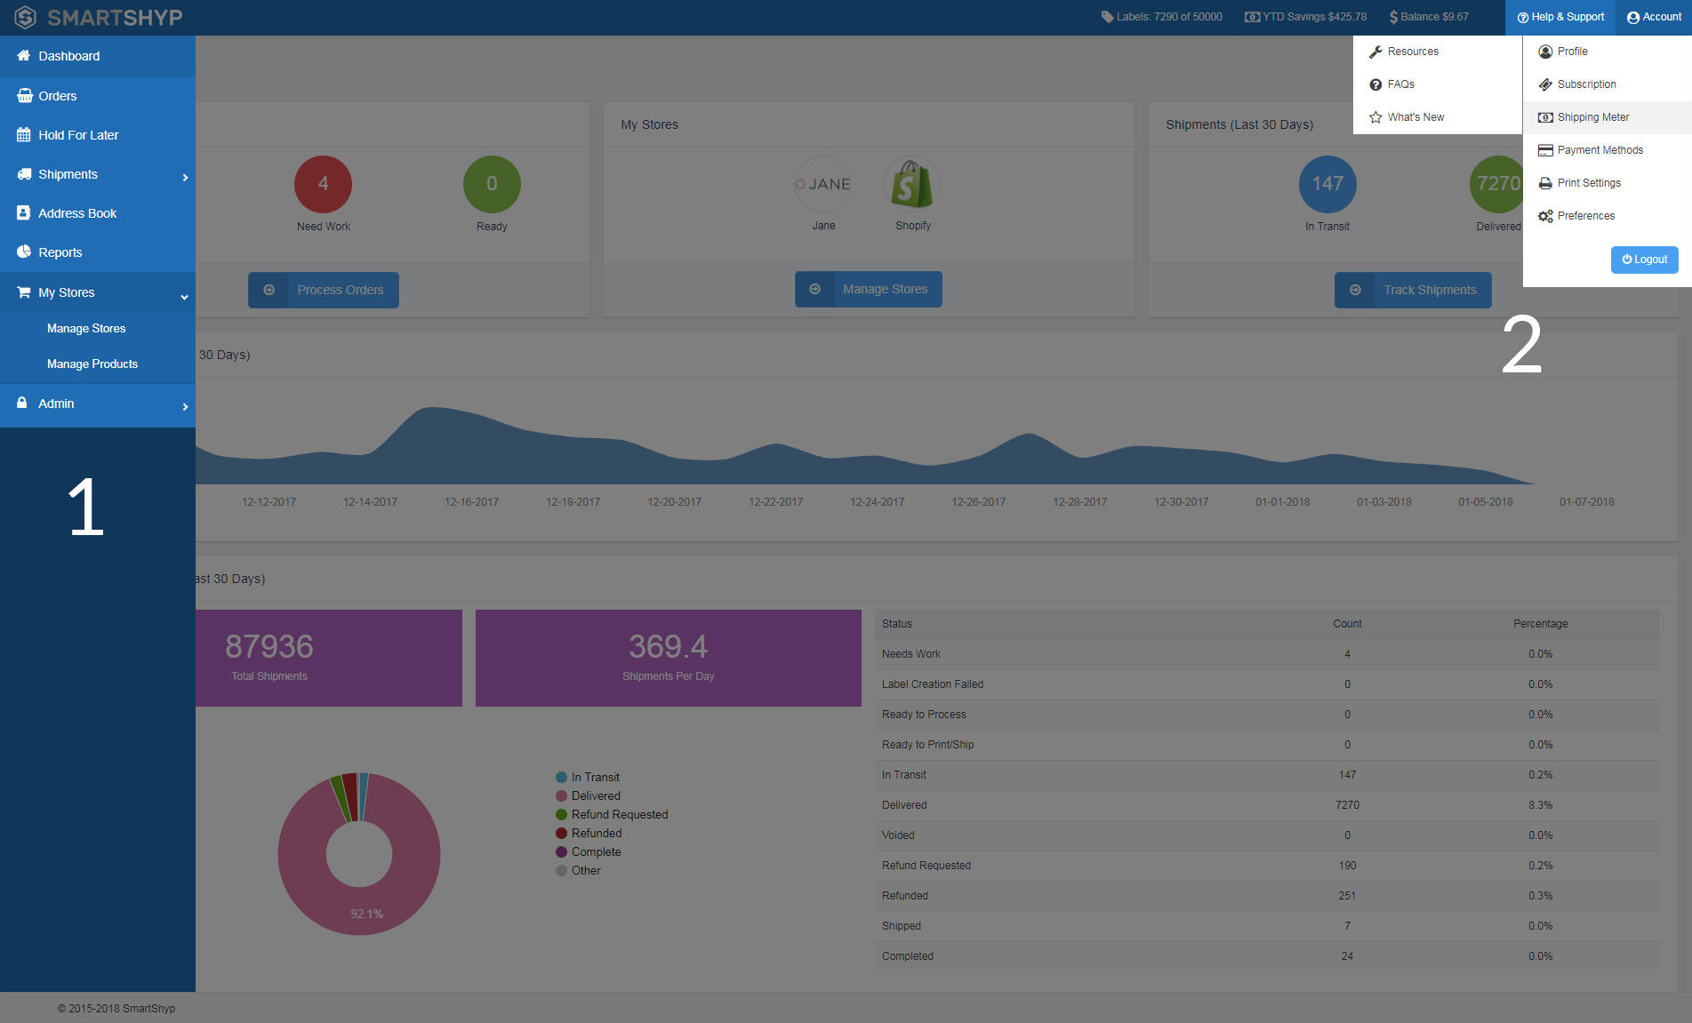Click the Shipping Meter money icon
The height and width of the screenshot is (1023, 1692).
[x=1545, y=117]
